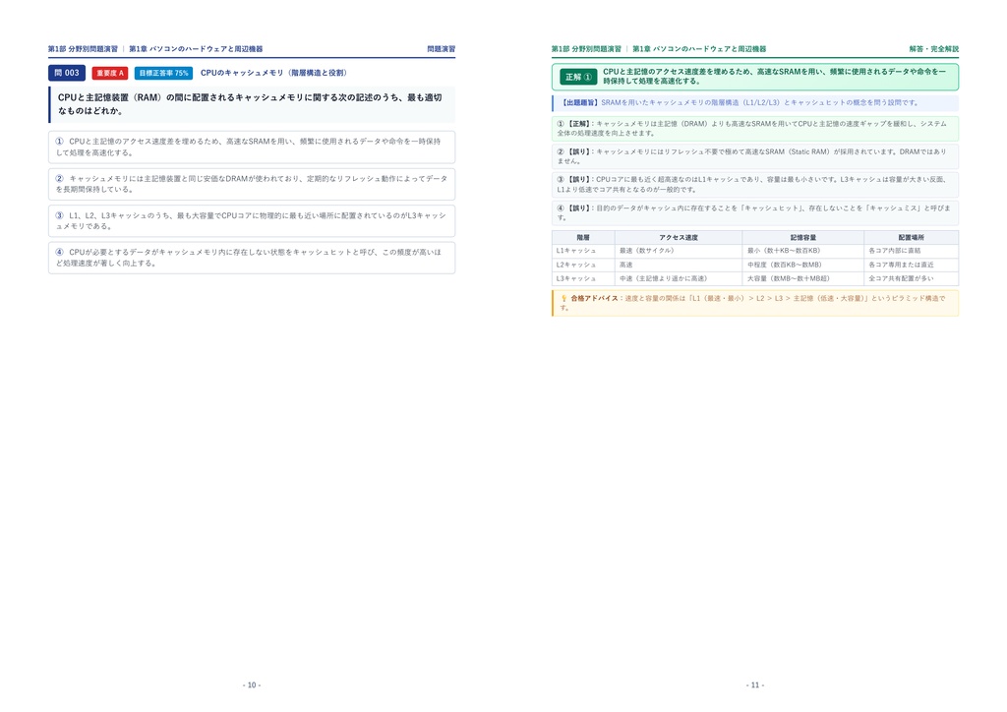Click the ④【誤り】 explanation about キャッシュミス
Screen dimensions: 1007x712
point(755,212)
